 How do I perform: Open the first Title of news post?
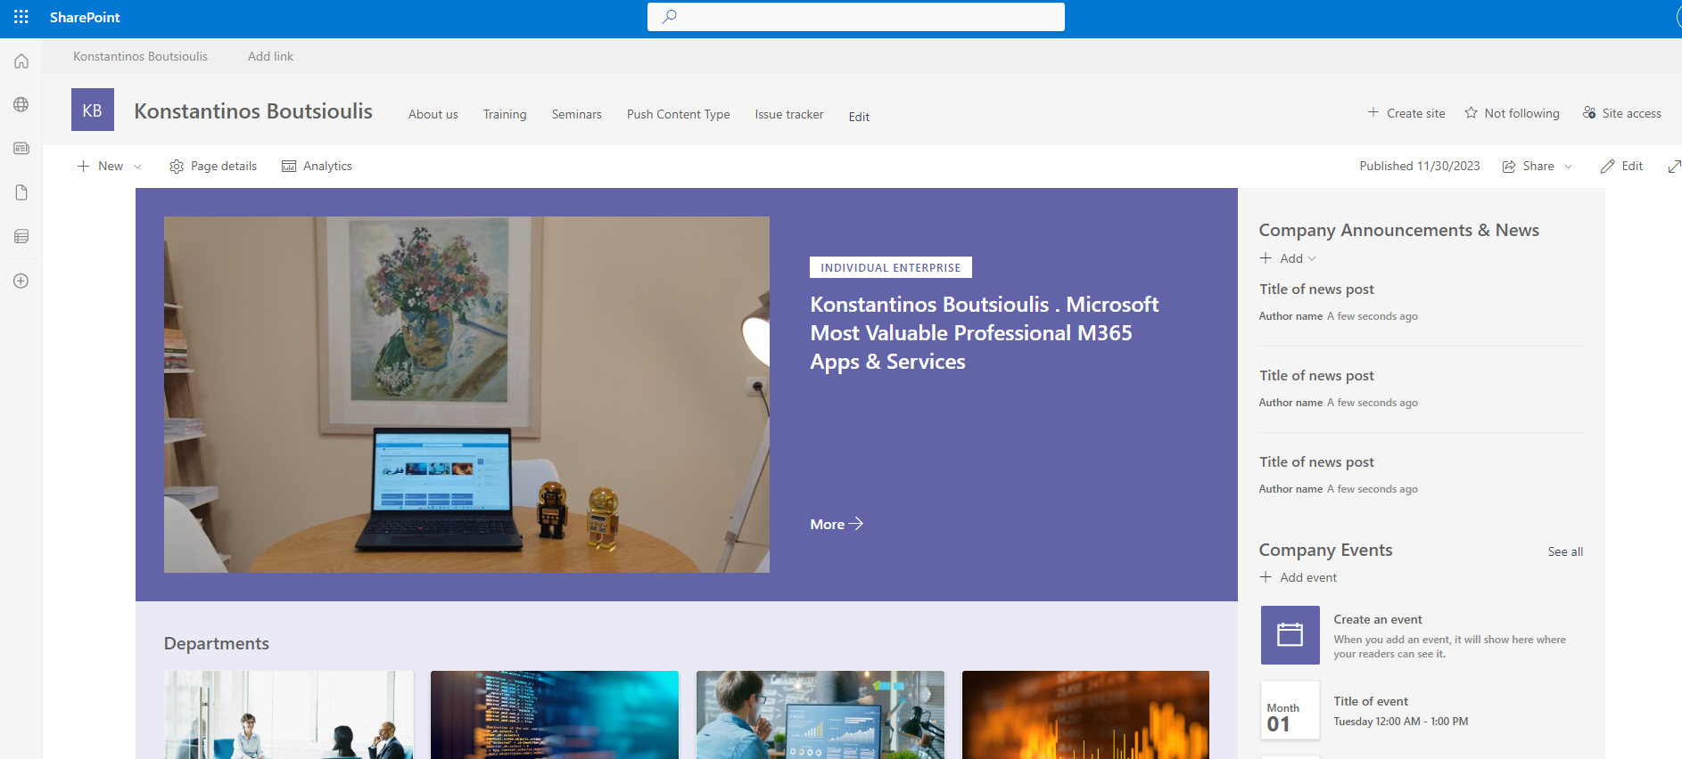[1316, 290]
